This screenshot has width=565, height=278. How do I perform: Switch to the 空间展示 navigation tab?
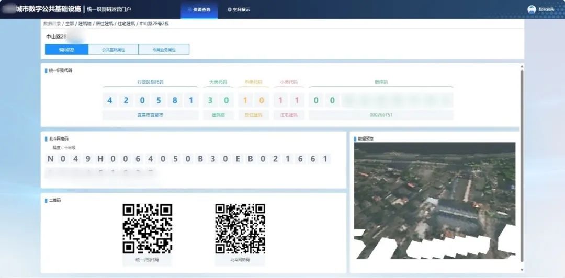239,10
